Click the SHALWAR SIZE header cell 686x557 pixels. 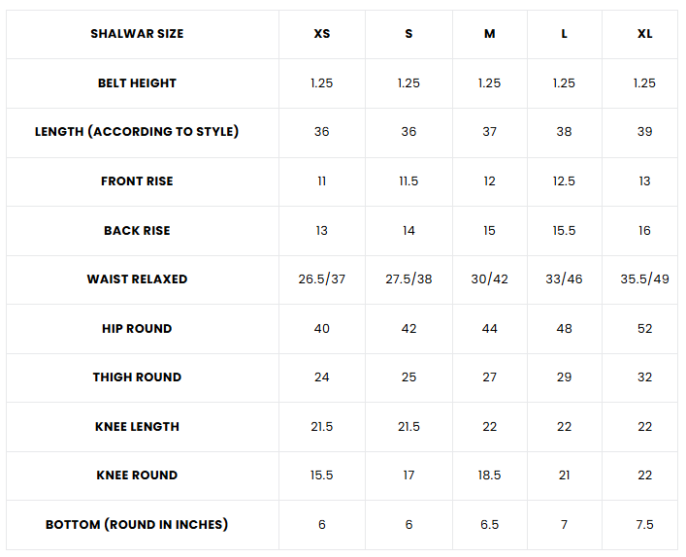[x=137, y=34]
